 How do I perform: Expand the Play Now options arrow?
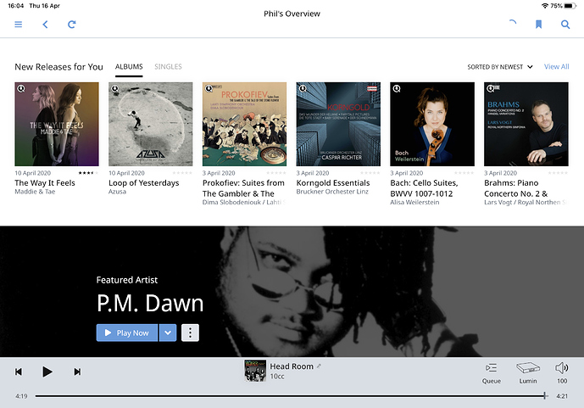coord(168,333)
